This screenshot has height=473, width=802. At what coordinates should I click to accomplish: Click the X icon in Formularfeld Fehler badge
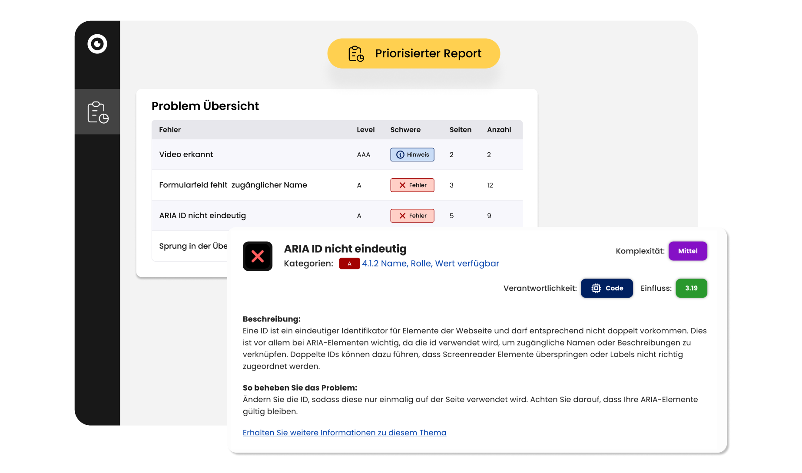click(x=402, y=185)
